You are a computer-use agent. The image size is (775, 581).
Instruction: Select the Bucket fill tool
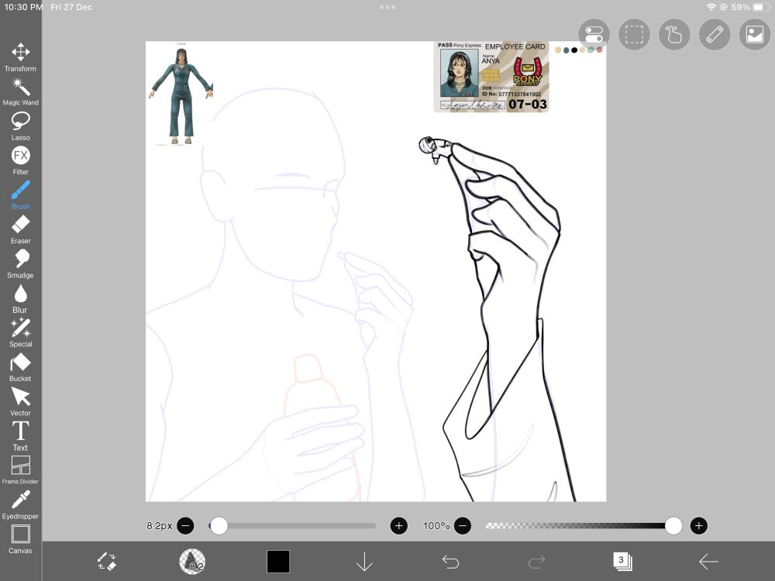click(20, 367)
